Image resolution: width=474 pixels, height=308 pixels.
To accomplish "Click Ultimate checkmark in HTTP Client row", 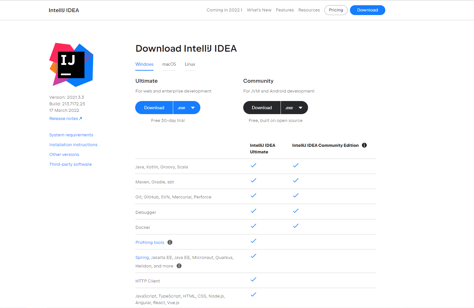I will (x=253, y=280).
